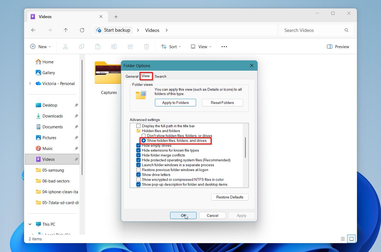Toggle the Preview pane
381x252 pixels.
click(x=337, y=46)
